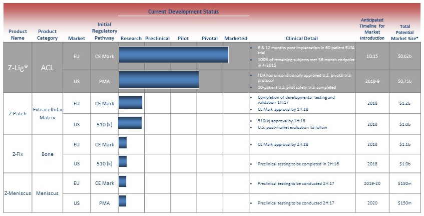The height and width of the screenshot is (216, 424).
Task: Click the 2019-20 anticipated timeline cell
Action: 372,183
